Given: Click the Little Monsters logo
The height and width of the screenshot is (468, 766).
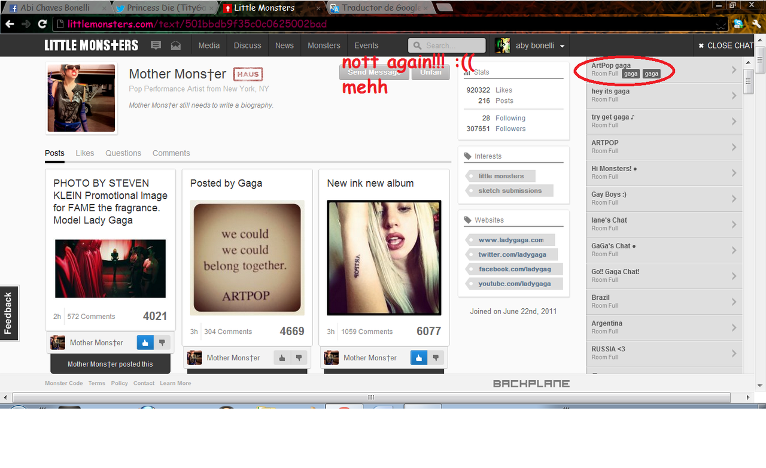Looking at the screenshot, I should (x=91, y=45).
